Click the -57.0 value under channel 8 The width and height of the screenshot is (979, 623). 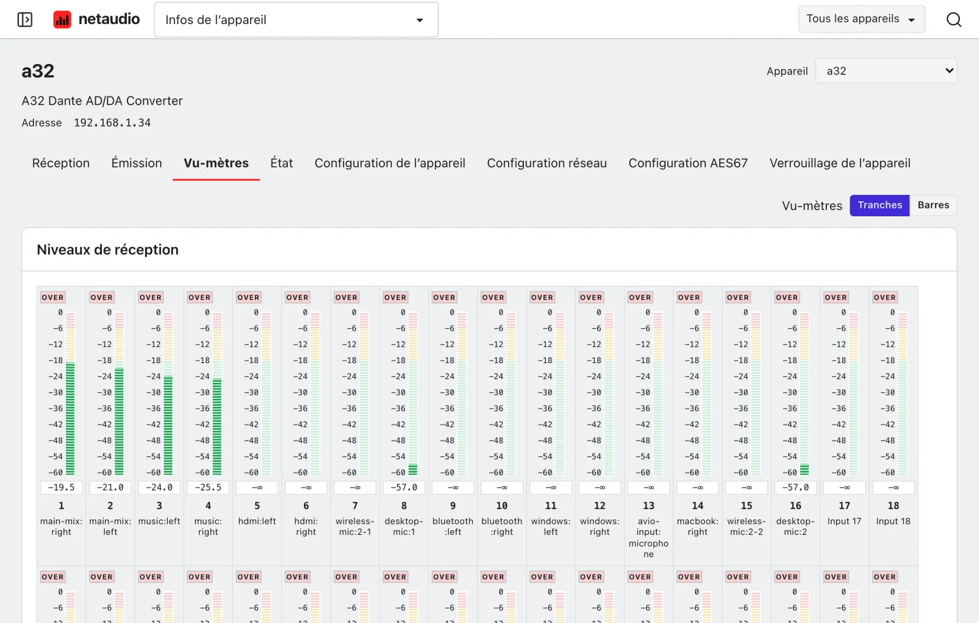(404, 487)
